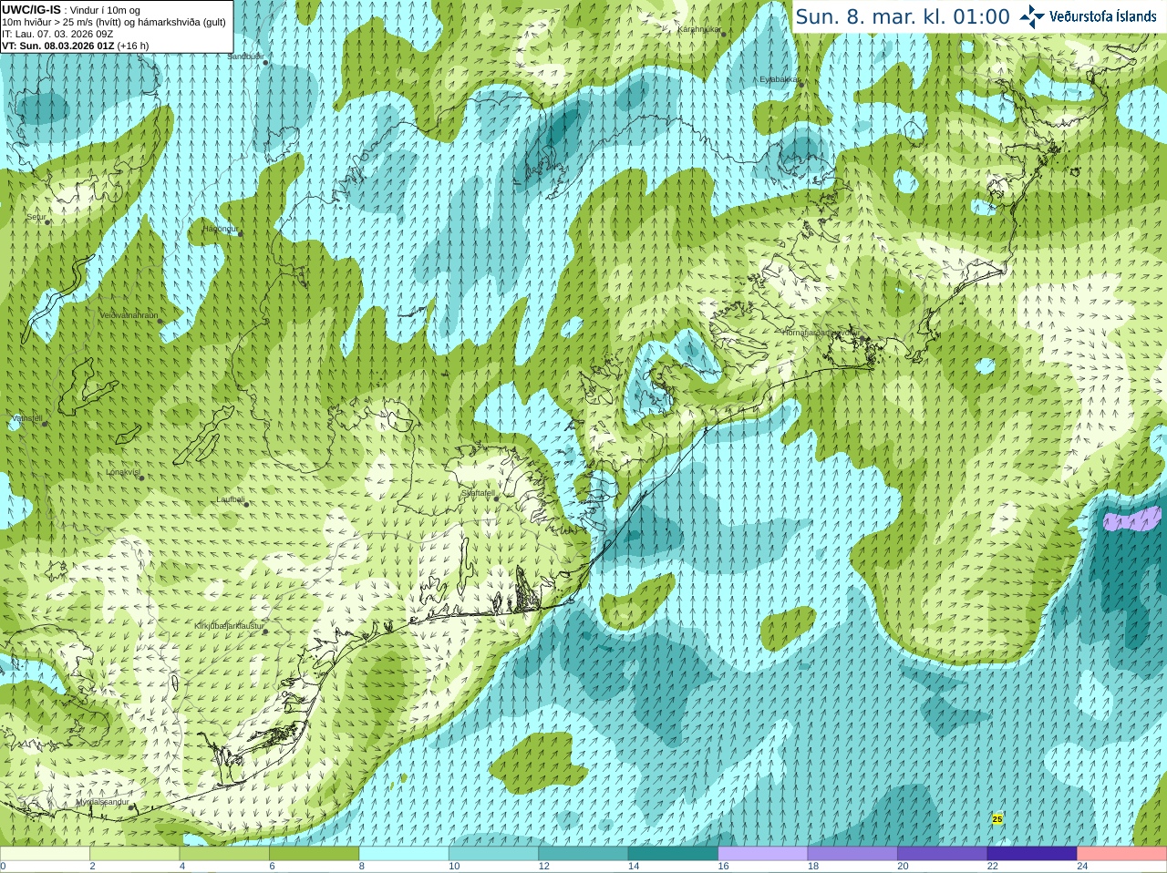This screenshot has width=1167, height=873.
Task: Click the Kárahnjúkar station dot
Action: (723, 35)
